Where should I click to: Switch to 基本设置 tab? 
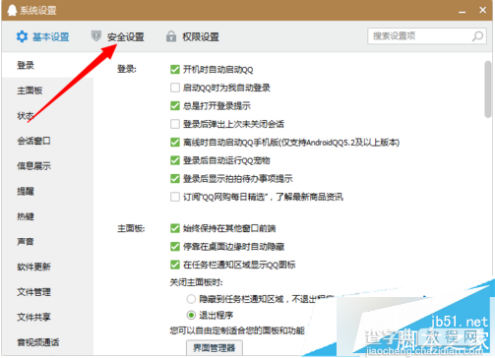[x=42, y=36]
